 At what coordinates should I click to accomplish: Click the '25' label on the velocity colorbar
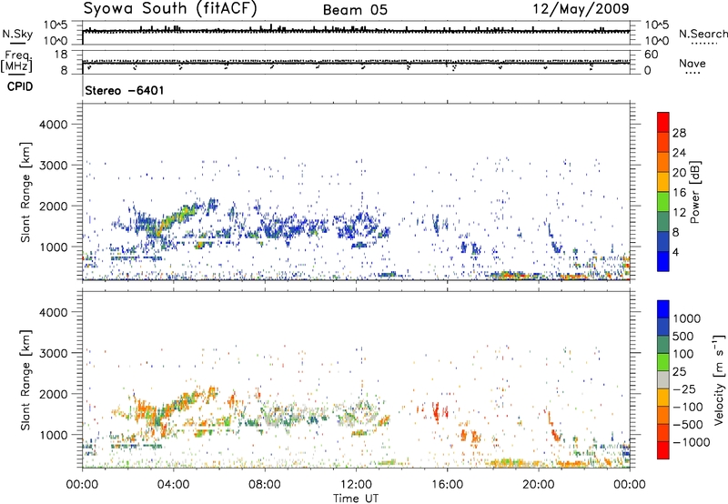(x=679, y=371)
